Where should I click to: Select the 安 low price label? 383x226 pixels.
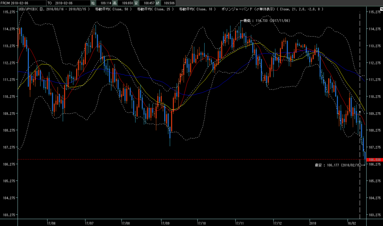136,3
